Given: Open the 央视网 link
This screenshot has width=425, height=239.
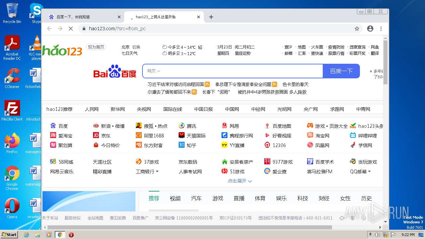Looking at the screenshot, I should [x=144, y=109].
